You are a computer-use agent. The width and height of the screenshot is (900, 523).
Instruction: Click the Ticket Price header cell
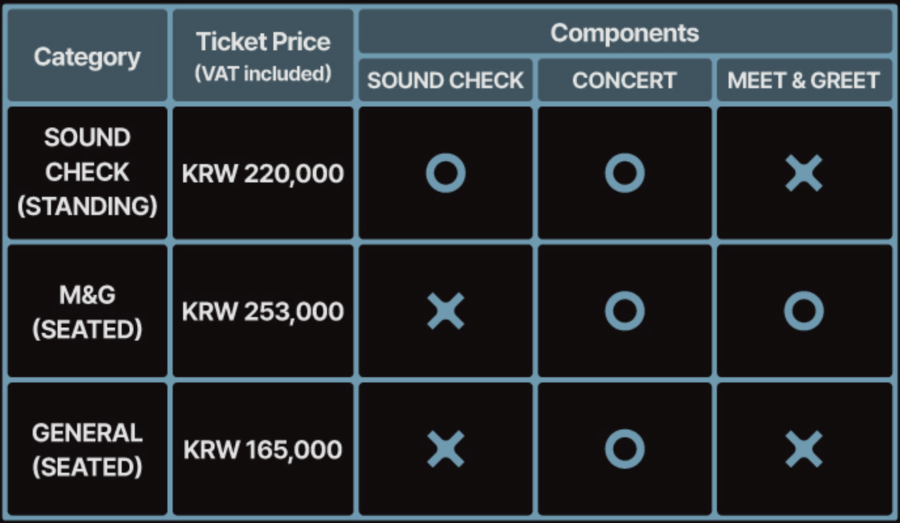tap(263, 56)
